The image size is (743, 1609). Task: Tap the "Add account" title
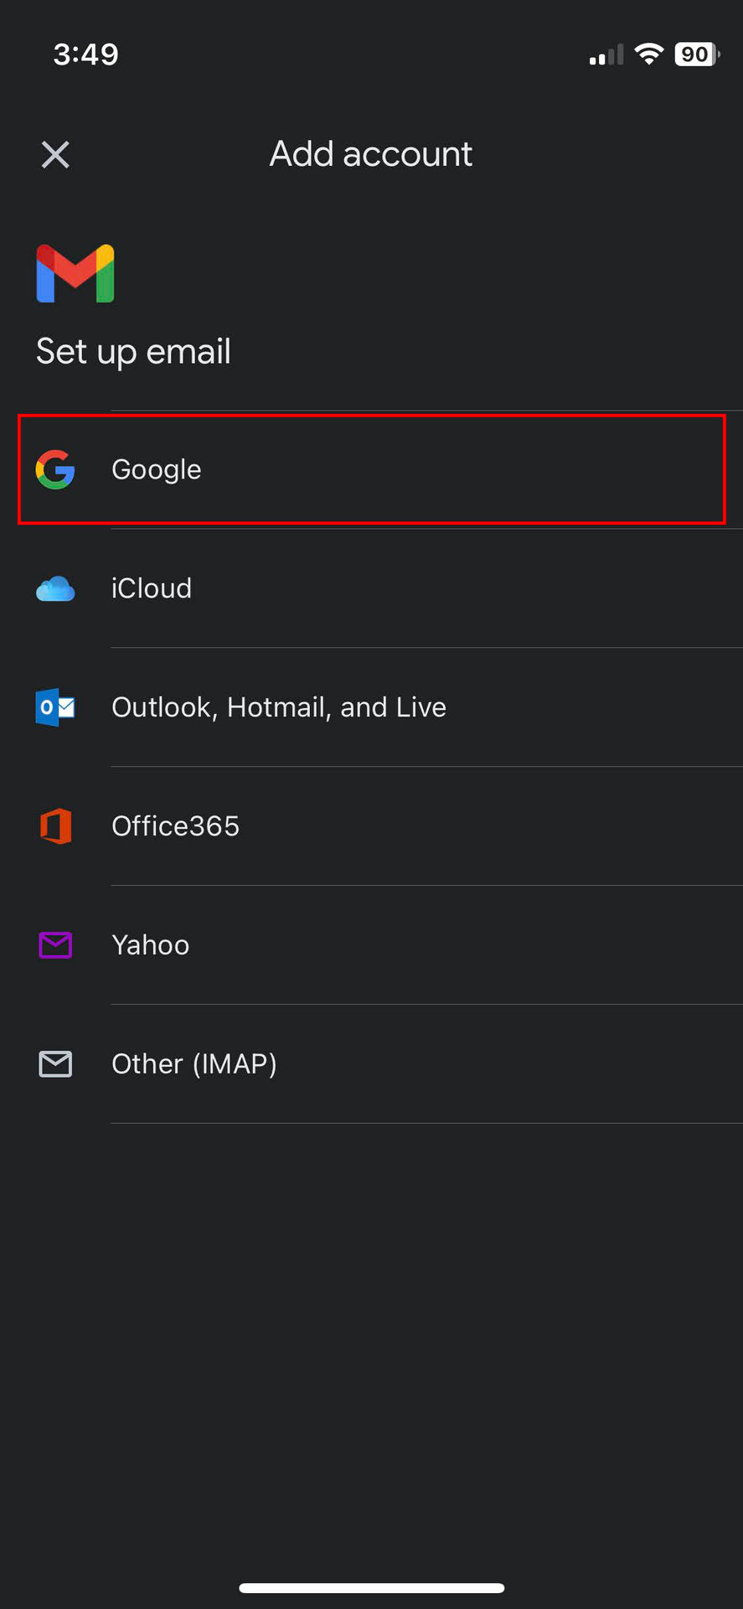[x=371, y=155]
